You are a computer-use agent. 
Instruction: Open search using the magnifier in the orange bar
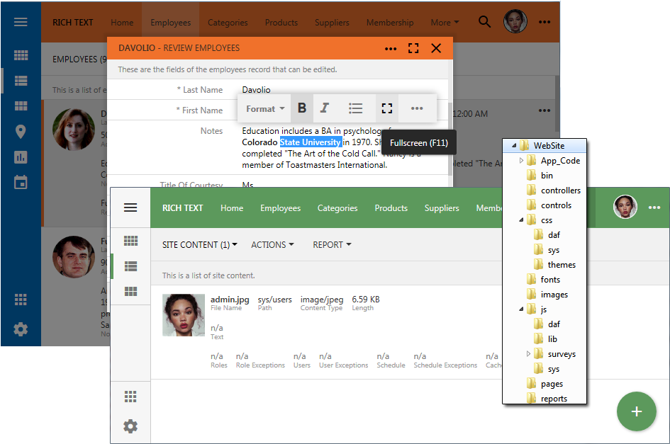click(x=484, y=22)
